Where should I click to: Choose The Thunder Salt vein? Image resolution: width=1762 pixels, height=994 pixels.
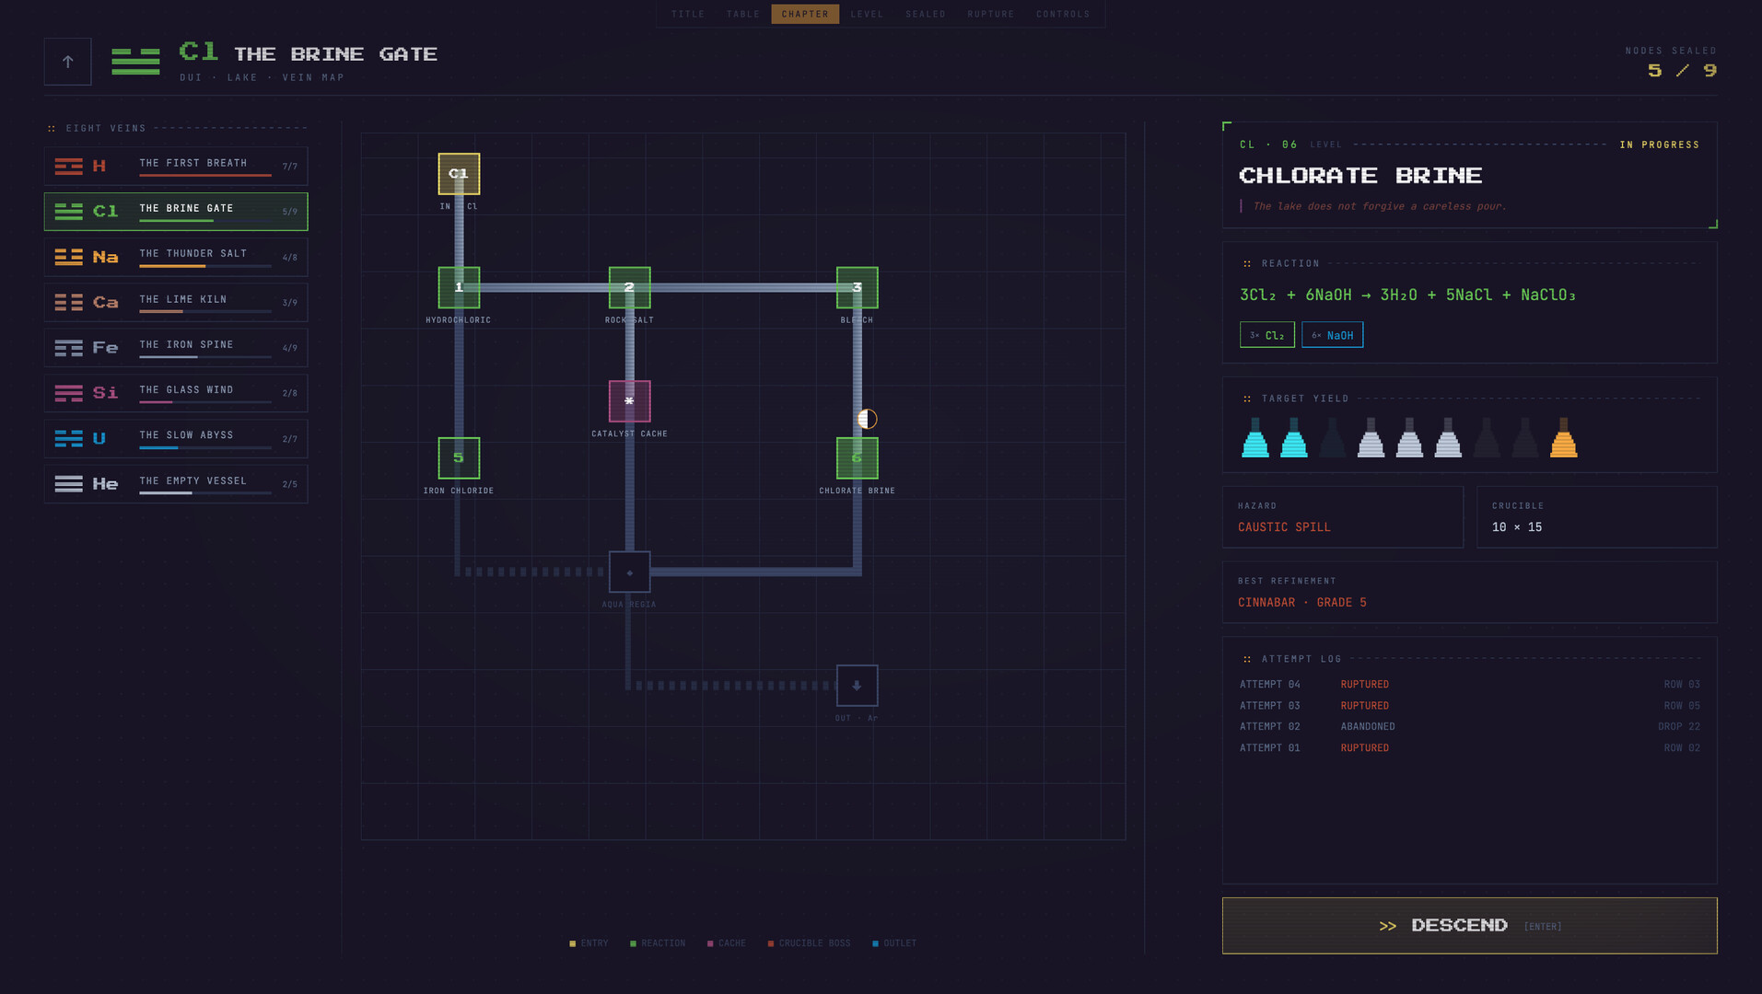click(x=176, y=257)
